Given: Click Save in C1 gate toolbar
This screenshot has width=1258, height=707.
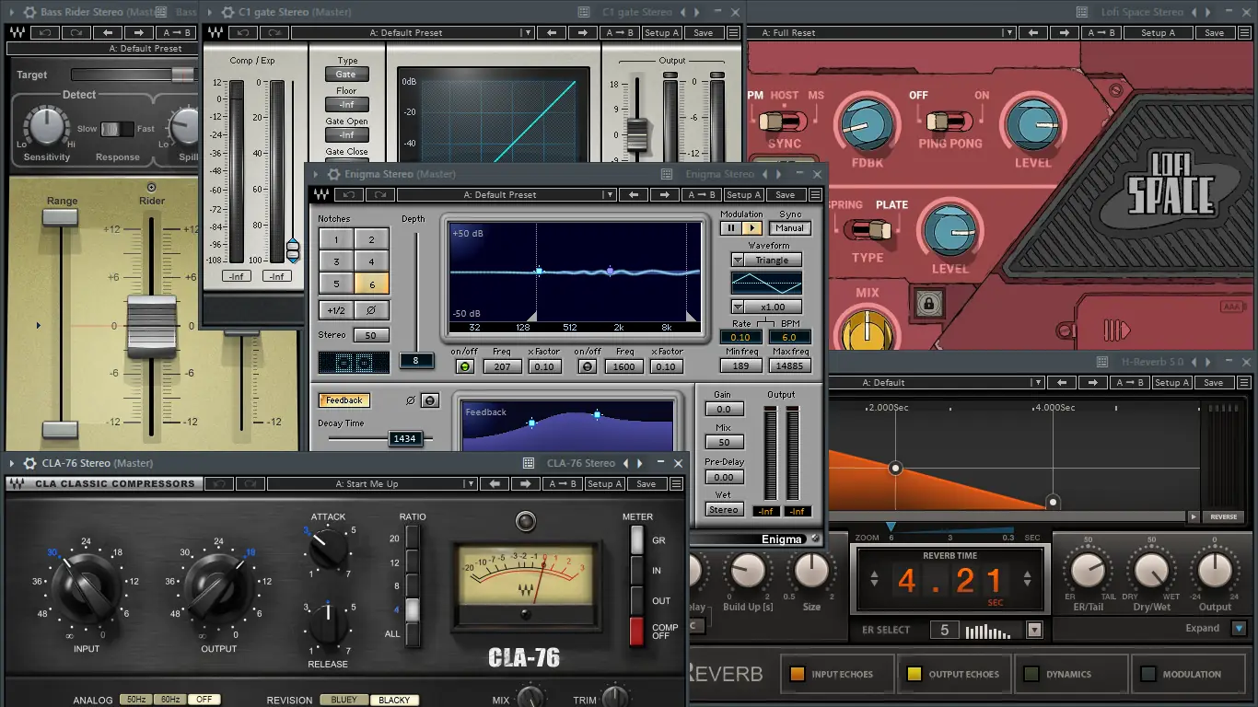Looking at the screenshot, I should pyautogui.click(x=703, y=33).
